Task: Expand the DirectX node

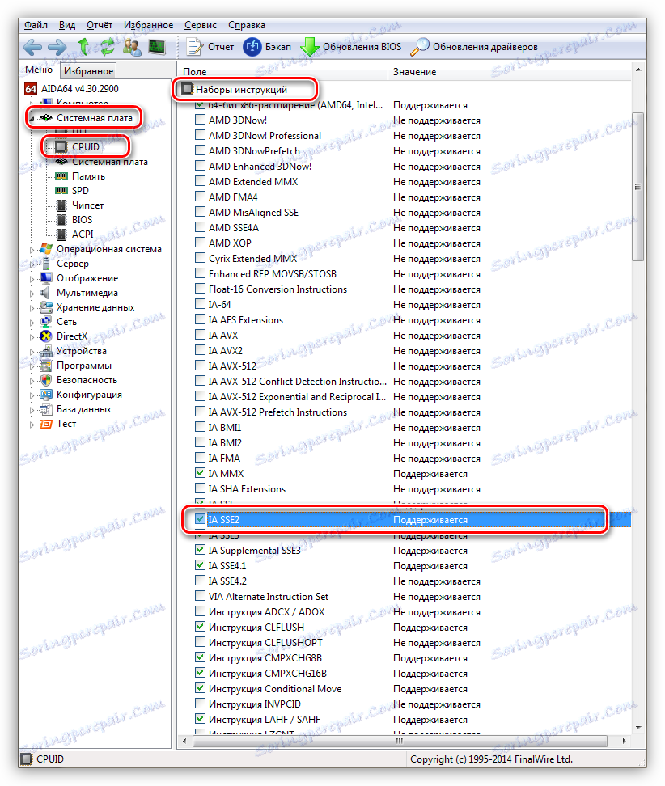Action: click(x=32, y=337)
